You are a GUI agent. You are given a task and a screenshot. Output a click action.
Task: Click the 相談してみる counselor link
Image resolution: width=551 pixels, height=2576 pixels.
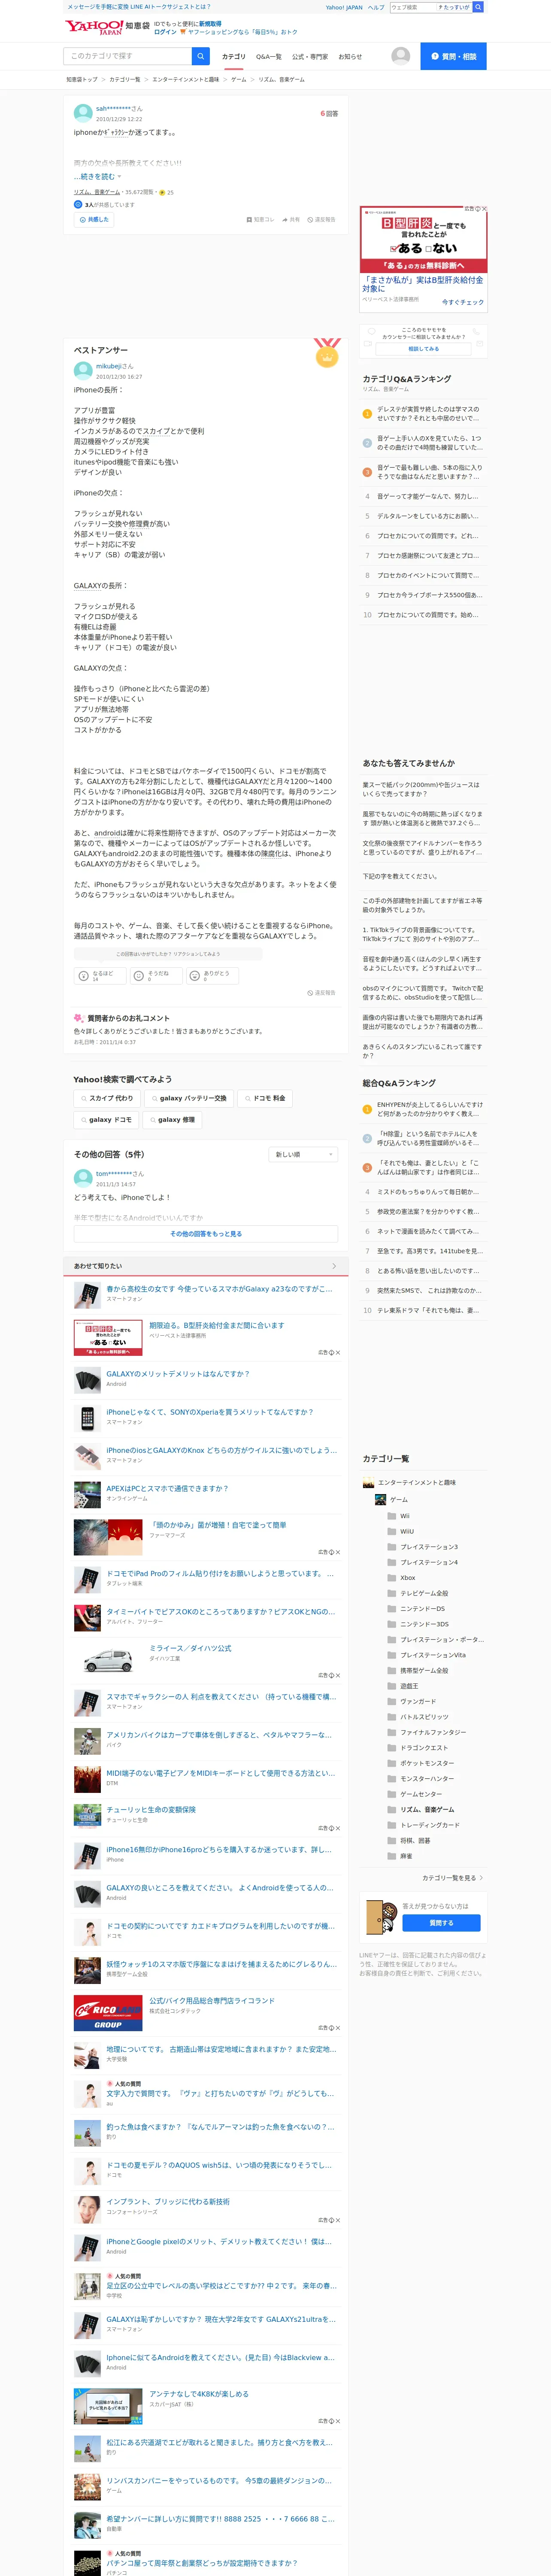coord(423,349)
